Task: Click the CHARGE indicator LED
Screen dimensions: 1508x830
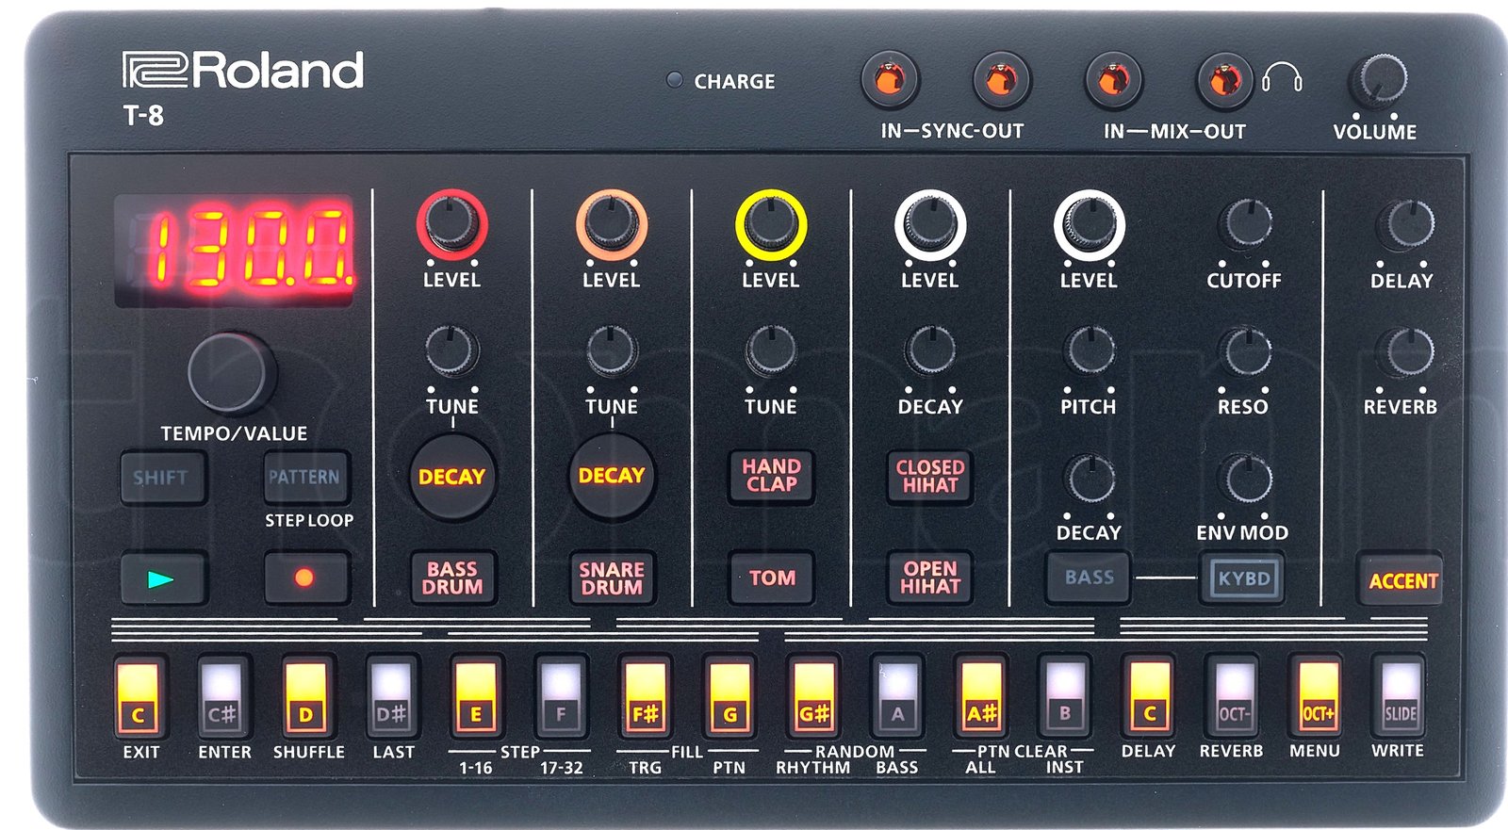Action: tap(674, 80)
